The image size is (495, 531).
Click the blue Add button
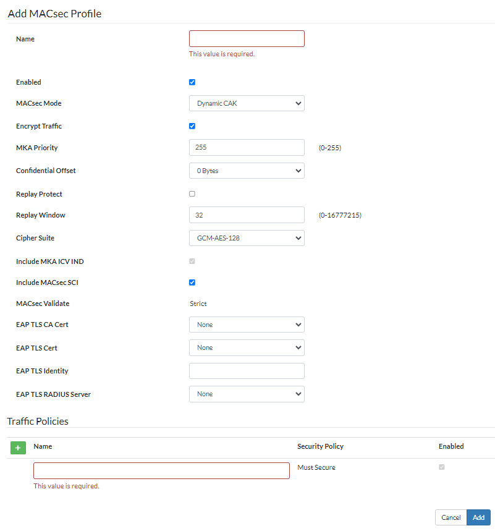coord(478,517)
